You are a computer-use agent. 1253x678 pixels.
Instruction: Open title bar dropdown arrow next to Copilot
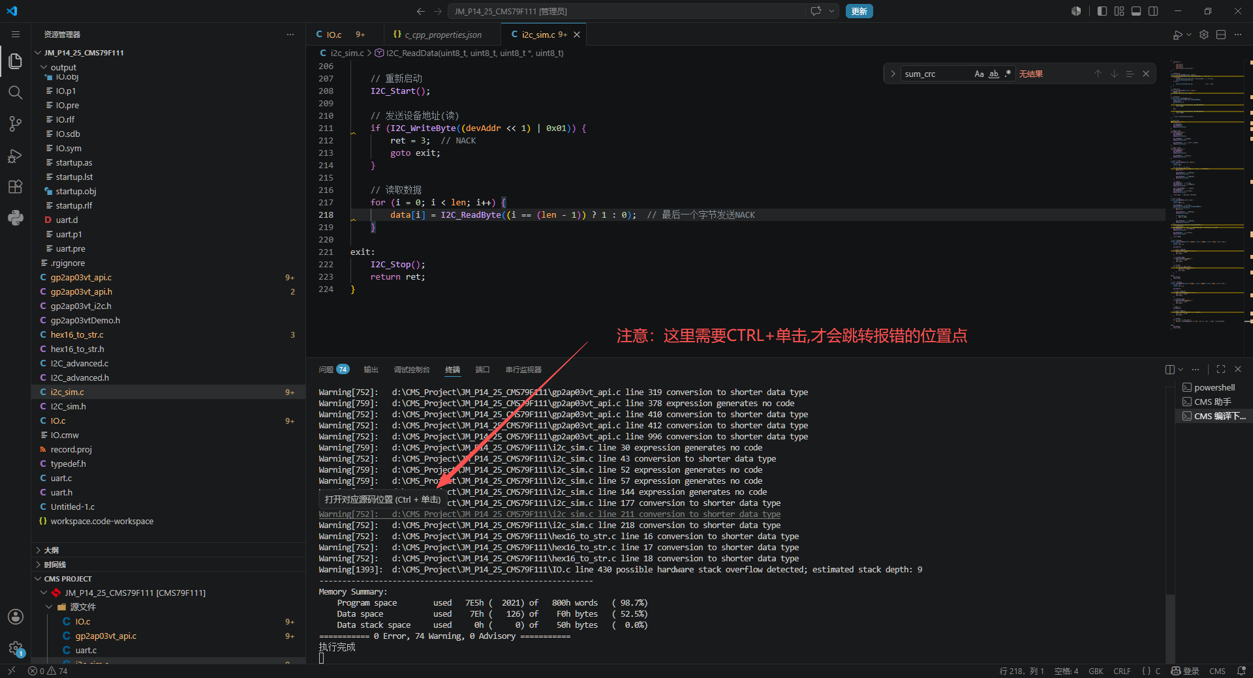click(x=832, y=11)
